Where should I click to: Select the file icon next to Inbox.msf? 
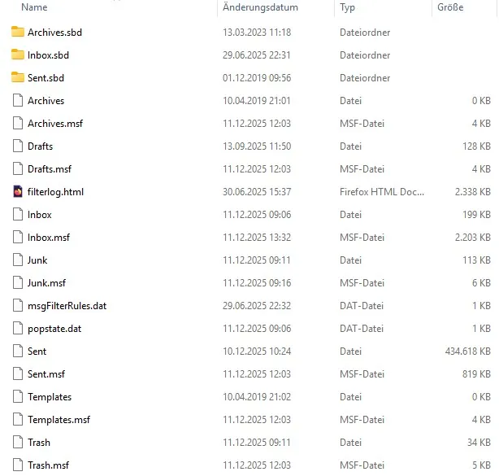click(x=18, y=237)
